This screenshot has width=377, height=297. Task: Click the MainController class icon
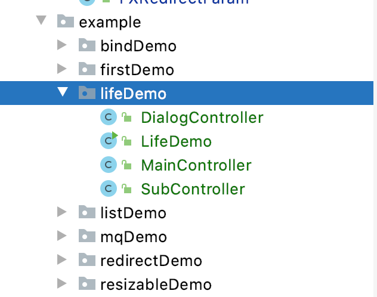108,165
